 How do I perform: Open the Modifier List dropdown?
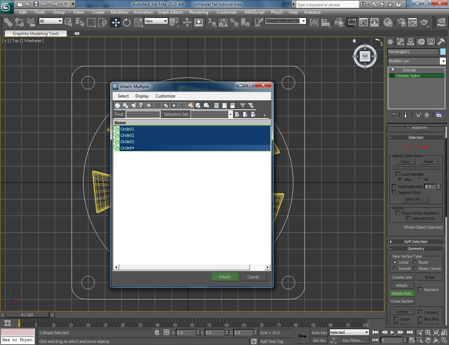(x=443, y=61)
